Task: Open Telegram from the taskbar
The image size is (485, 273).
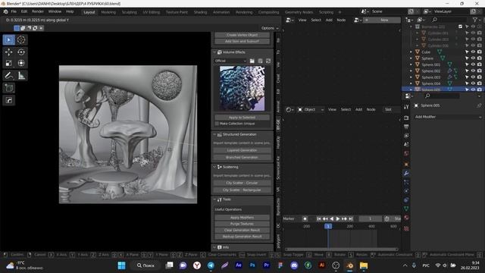Action: click(211, 265)
